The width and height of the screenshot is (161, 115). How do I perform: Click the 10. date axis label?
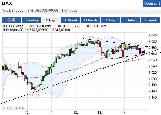[x=27, y=113]
